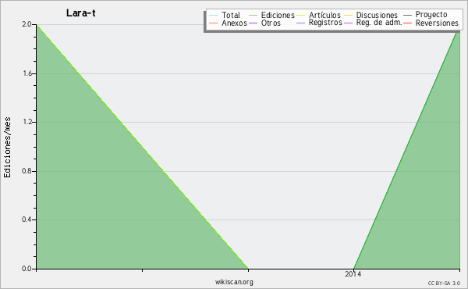This screenshot has width=468, height=289.
Task: Click the yellow Discusiones line swatch
Action: click(x=349, y=16)
